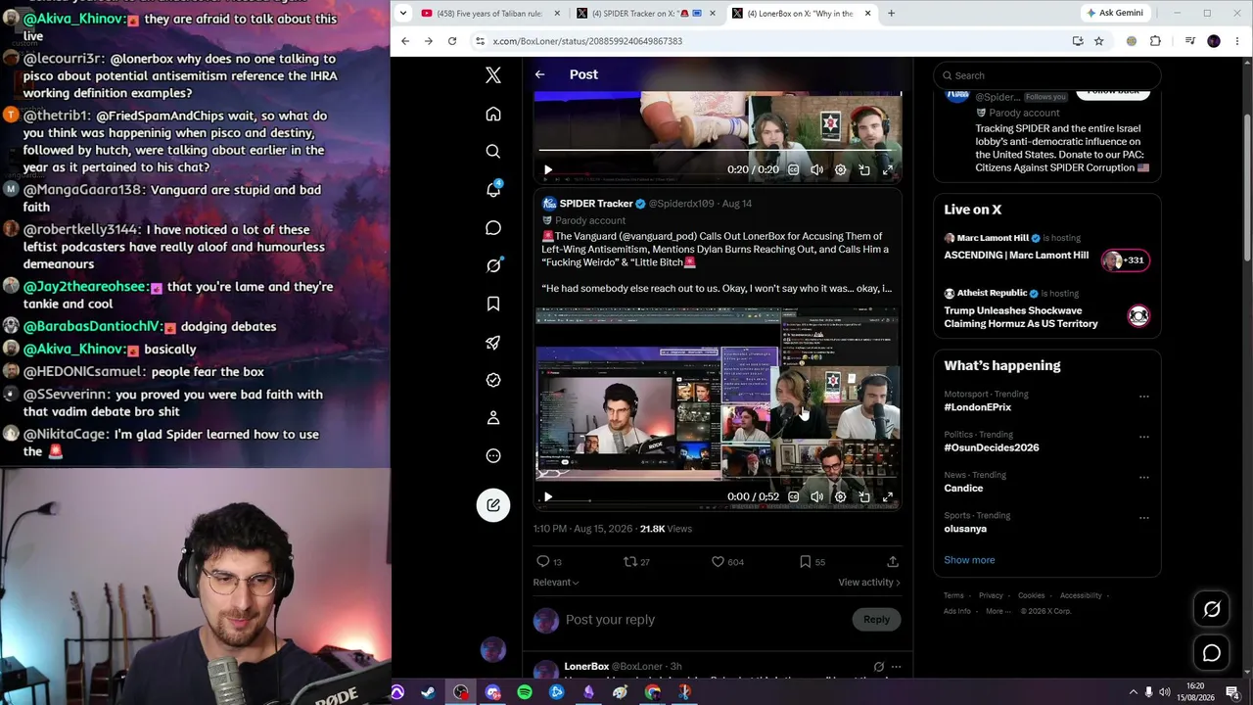Reply to the post via comment icon
The image size is (1253, 705).
tap(543, 561)
